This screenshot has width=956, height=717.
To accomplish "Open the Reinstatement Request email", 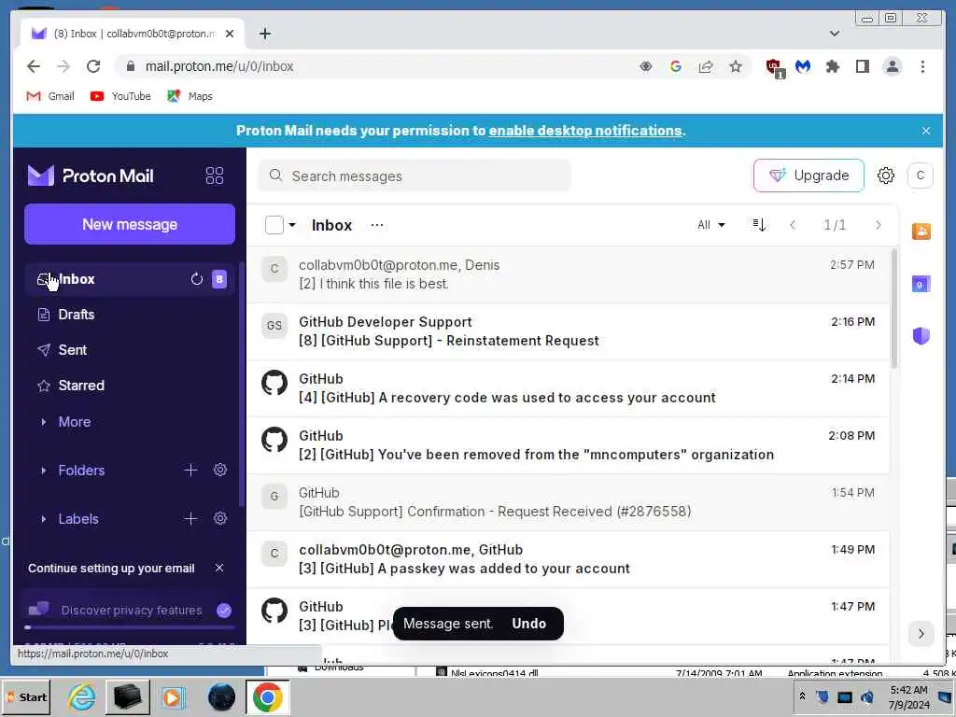I will [569, 331].
